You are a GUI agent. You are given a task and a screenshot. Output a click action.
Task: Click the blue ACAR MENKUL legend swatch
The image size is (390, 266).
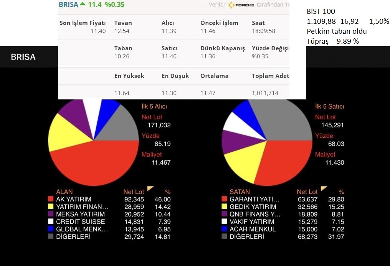coord(224,229)
